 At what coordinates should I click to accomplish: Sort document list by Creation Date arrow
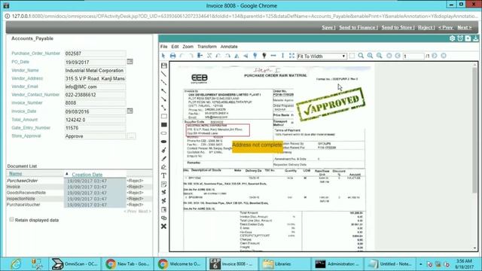[67, 174]
